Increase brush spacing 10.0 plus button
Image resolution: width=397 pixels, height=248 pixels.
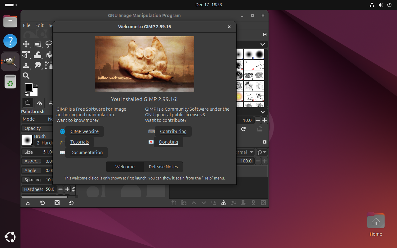point(265,120)
